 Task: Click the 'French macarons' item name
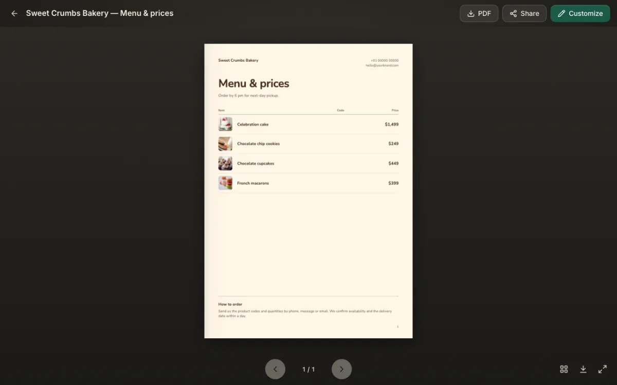click(x=252, y=183)
